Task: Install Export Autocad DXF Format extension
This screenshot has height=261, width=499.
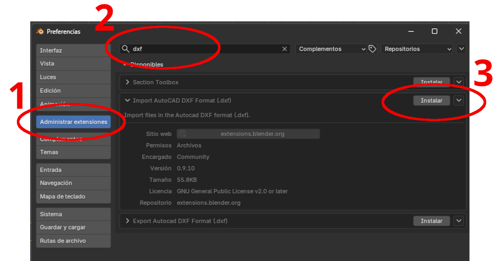Action: [x=431, y=221]
